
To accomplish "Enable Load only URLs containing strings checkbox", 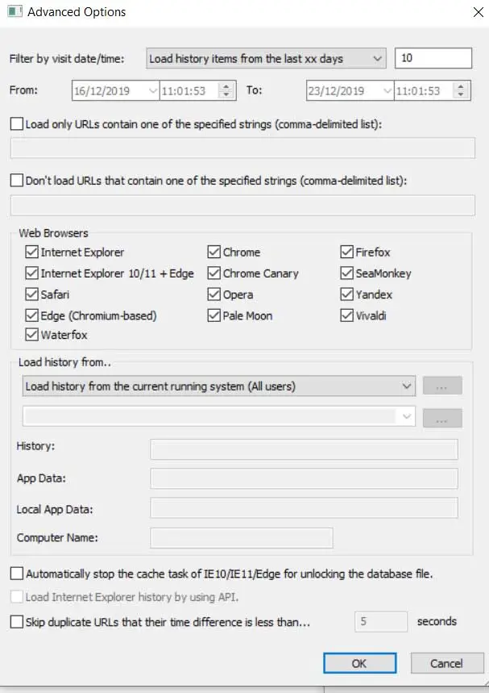I will pyautogui.click(x=17, y=124).
